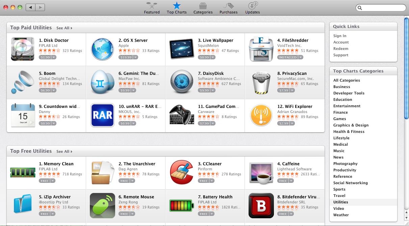The image size is (409, 226).
Task: Open dropdown arrow beside FileShredder INSTALLED button
Action: tap(301, 57)
